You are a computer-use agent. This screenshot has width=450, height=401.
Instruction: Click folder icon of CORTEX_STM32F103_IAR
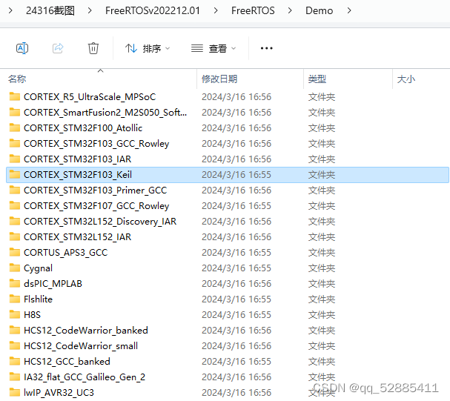[x=15, y=159]
